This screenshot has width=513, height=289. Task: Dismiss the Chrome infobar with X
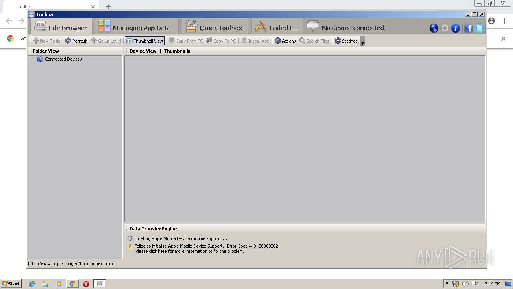[x=503, y=39]
